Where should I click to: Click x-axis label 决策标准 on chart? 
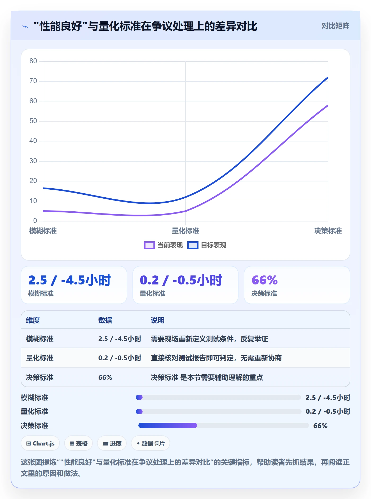click(x=328, y=231)
